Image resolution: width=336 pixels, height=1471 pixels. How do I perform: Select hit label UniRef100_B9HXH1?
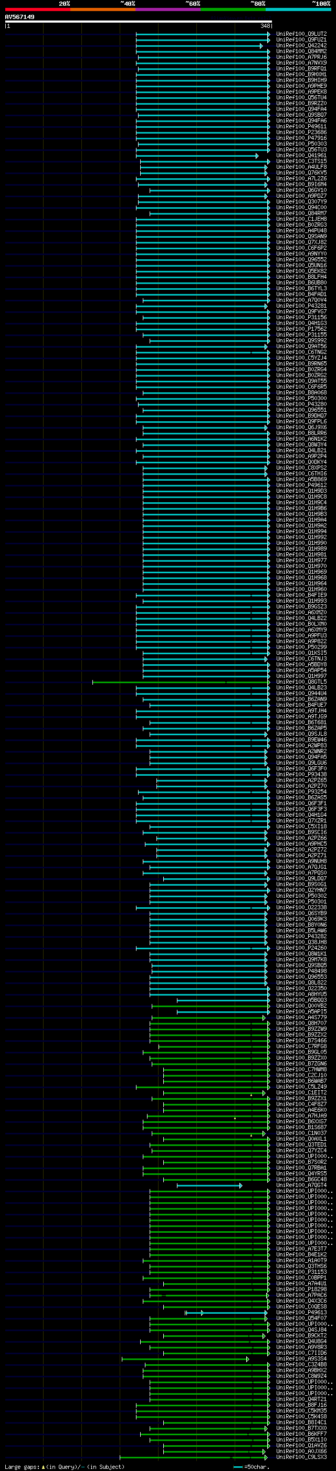pos(302,74)
